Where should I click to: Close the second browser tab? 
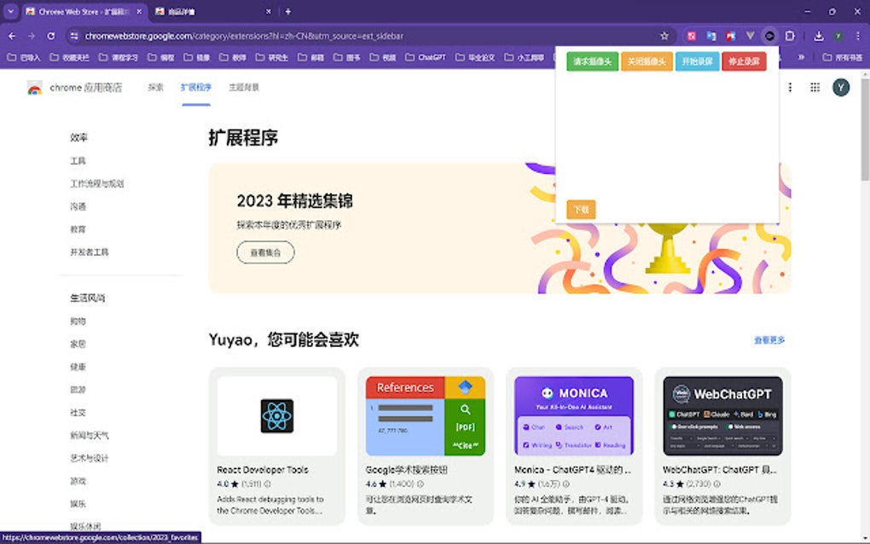coord(269,11)
